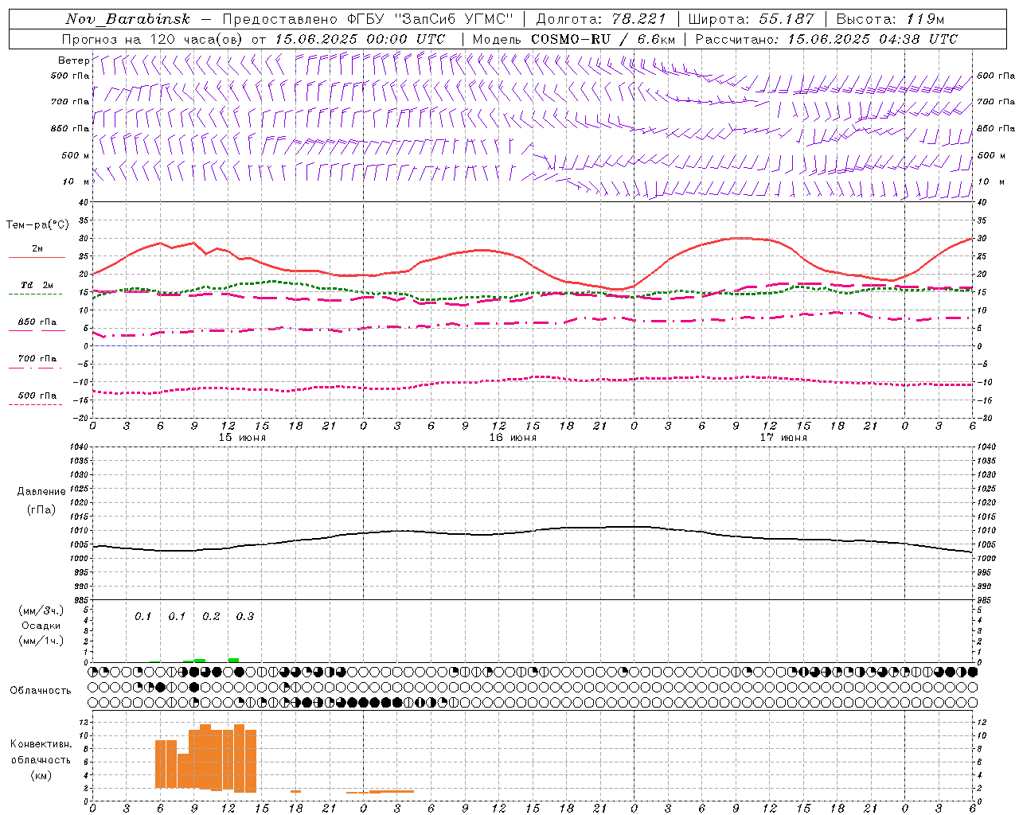
Task: Click the '(мм/1ч.)' precipitation unit label
Action: 41,641
